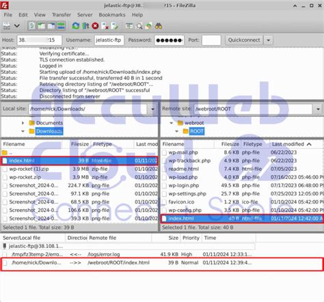Image resolution: width=324 pixels, height=302 pixels.
Task: Expand the Documents folder in local tree
Action: coord(23,123)
